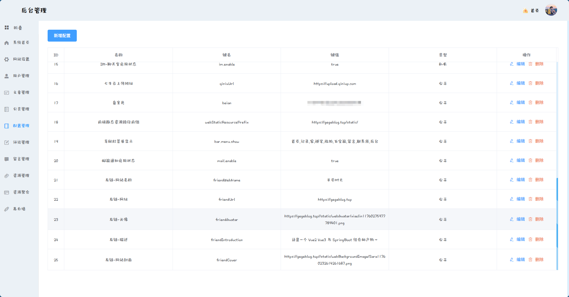
Task: Open 网站设置 menu item
Action: point(19,59)
